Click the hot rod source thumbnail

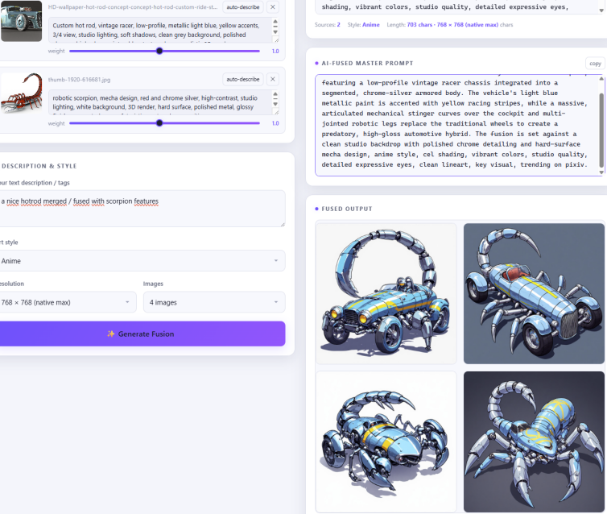coord(21,21)
